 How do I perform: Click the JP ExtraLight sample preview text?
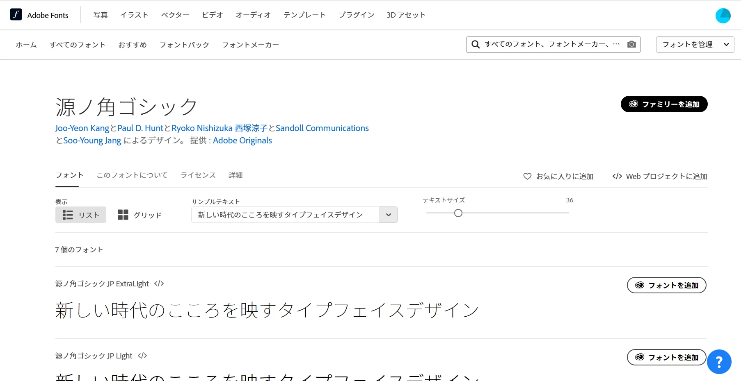pyautogui.click(x=267, y=310)
